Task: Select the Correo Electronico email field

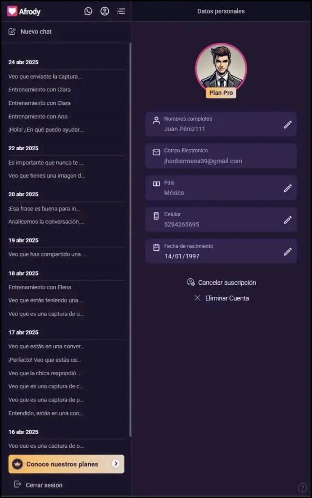Action: tap(221, 156)
